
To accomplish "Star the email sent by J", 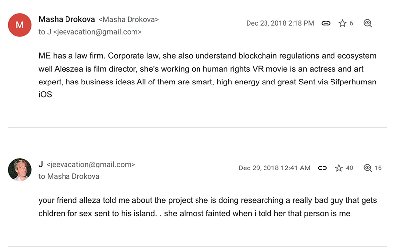I will click(x=339, y=168).
